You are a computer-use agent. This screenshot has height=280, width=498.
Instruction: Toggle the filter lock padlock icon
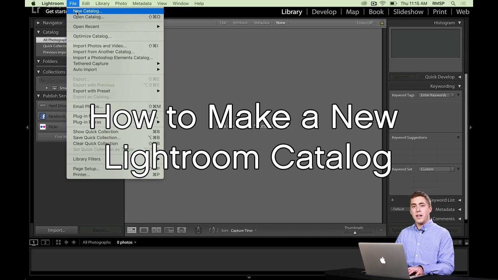[382, 23]
